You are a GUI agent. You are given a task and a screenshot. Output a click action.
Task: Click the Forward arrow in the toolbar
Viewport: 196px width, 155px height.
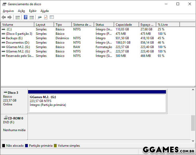click(x=10, y=17)
